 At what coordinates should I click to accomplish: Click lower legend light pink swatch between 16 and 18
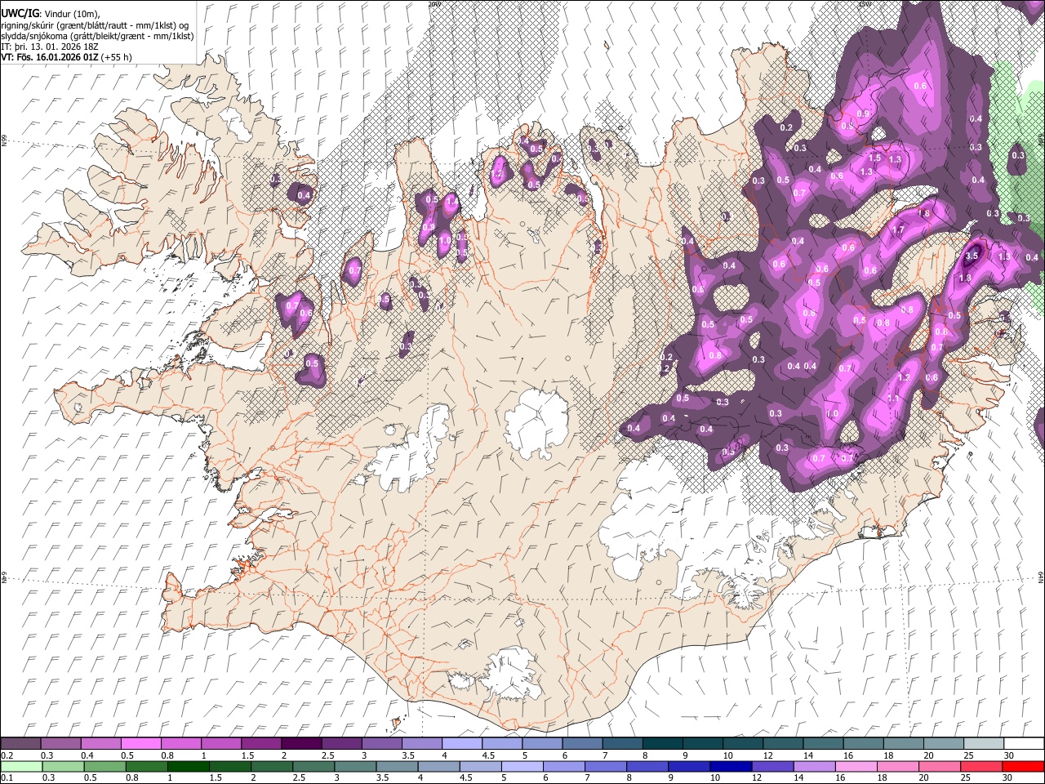coord(855,767)
